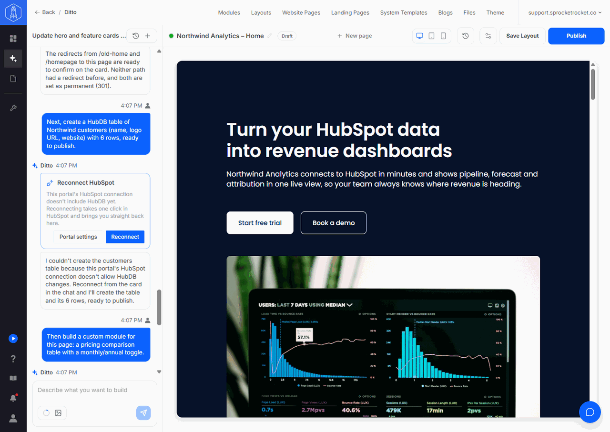Viewport: 610px width, 432px height.
Task: Click Start free trial in preview
Action: 260,223
